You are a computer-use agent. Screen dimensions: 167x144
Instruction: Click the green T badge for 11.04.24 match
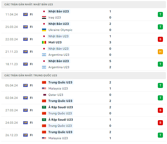pos(160,14)
